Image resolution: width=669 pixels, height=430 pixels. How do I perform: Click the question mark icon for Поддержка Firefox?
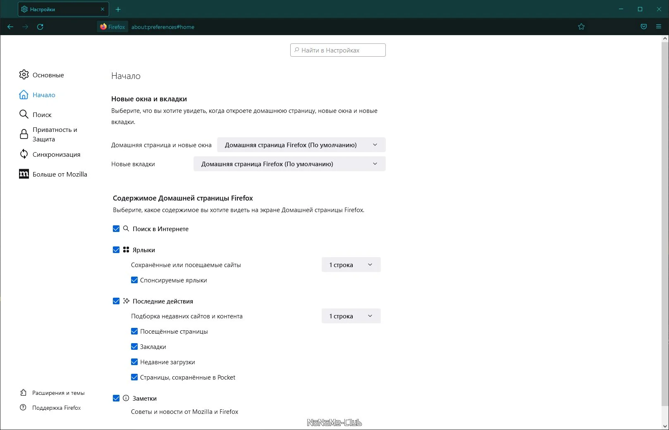coord(23,407)
